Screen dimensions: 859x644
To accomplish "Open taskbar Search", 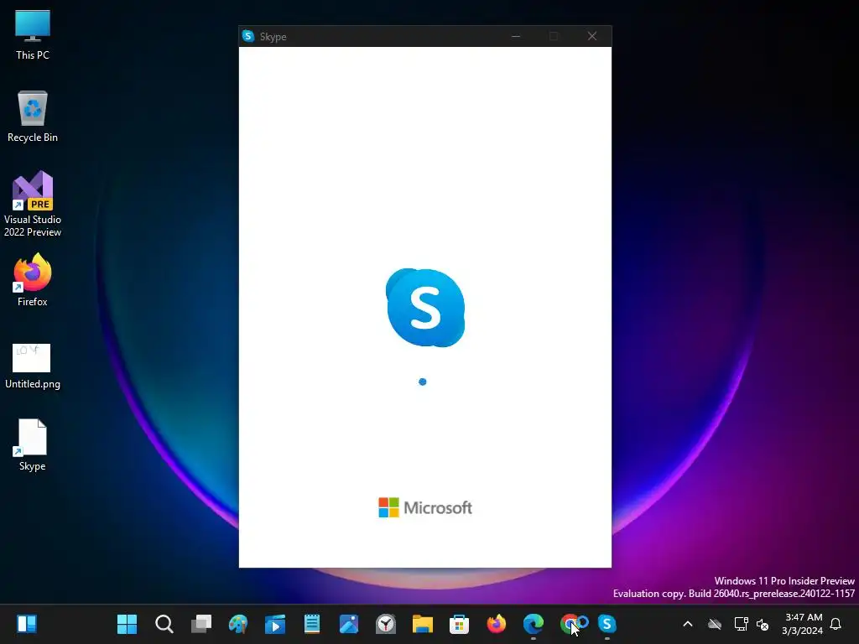I will (x=164, y=624).
